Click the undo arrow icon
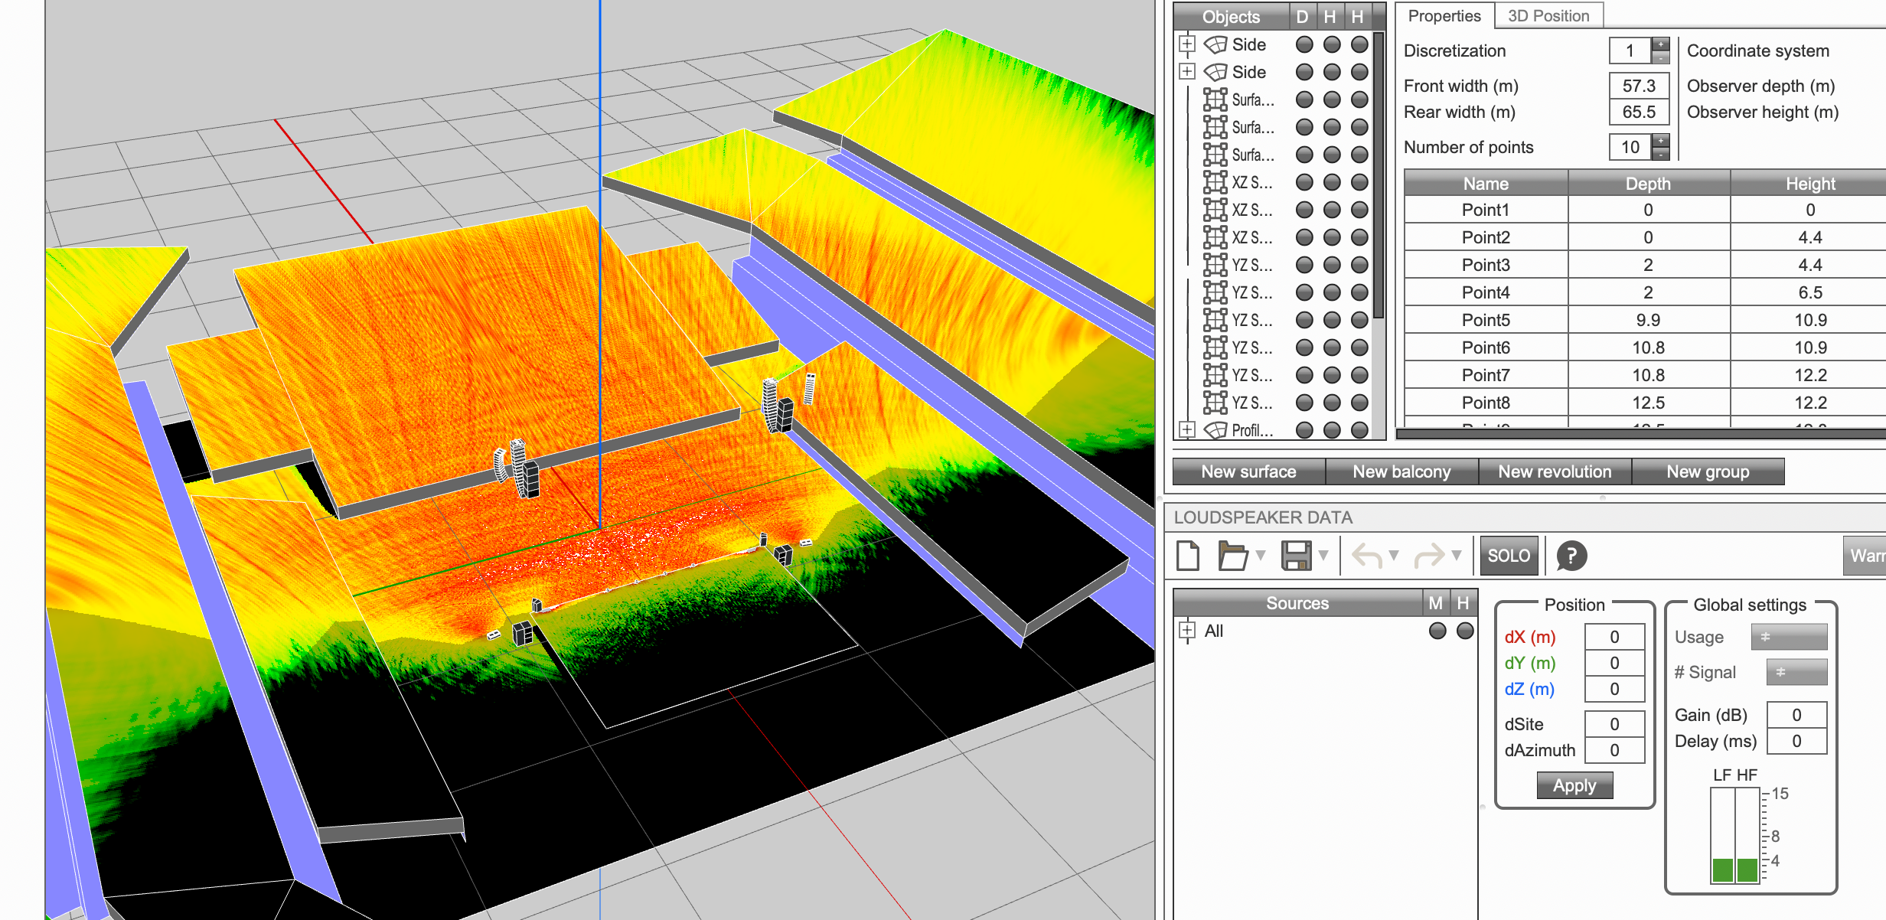 point(1366,556)
